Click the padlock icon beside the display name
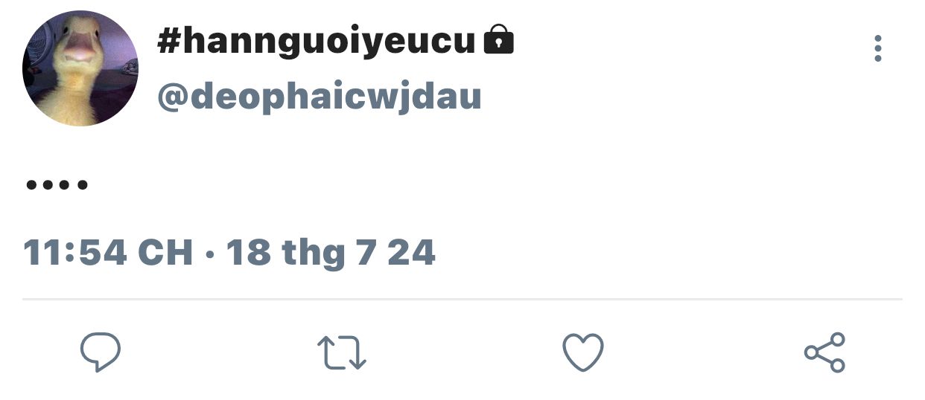Viewport: 925px width, 400px height. click(x=498, y=40)
